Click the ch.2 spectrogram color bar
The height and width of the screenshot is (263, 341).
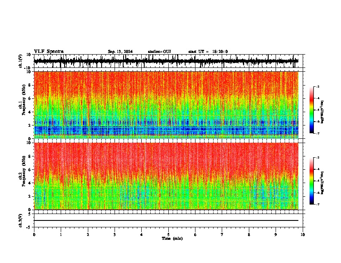click(312, 181)
